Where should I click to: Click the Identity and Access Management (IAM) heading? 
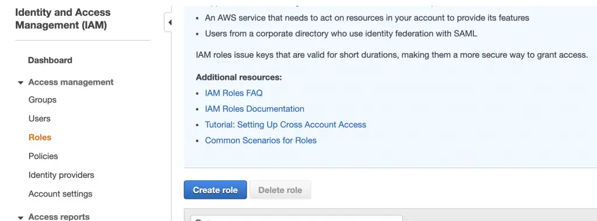pyautogui.click(x=63, y=19)
